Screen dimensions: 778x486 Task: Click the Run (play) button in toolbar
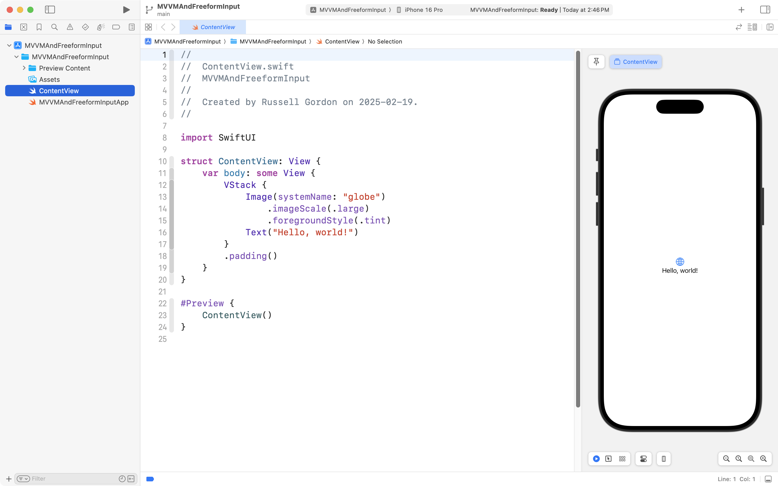tap(126, 10)
